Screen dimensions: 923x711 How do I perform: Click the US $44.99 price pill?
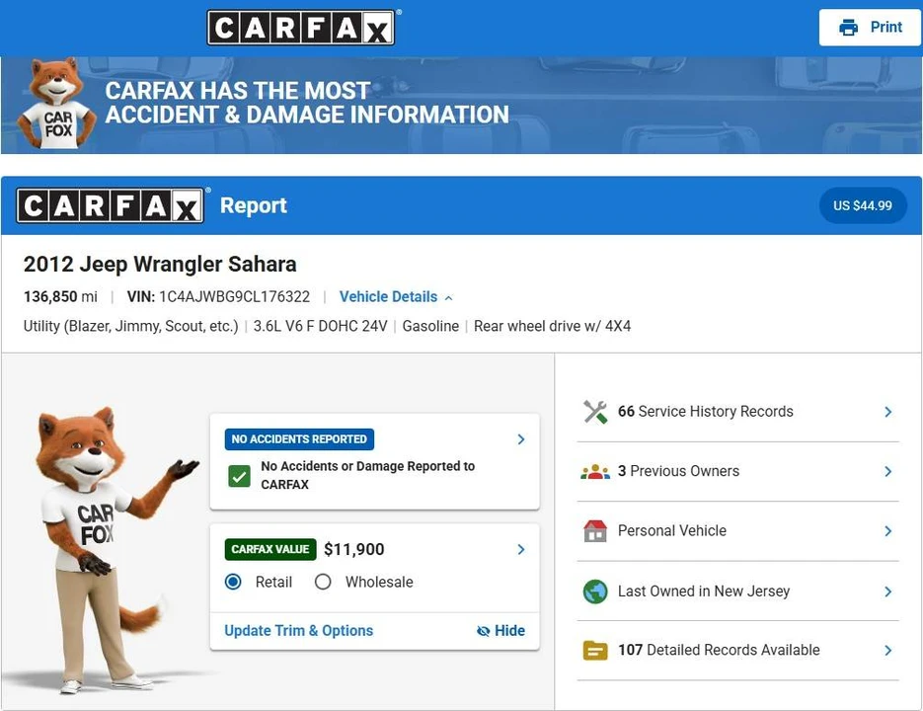coord(863,205)
